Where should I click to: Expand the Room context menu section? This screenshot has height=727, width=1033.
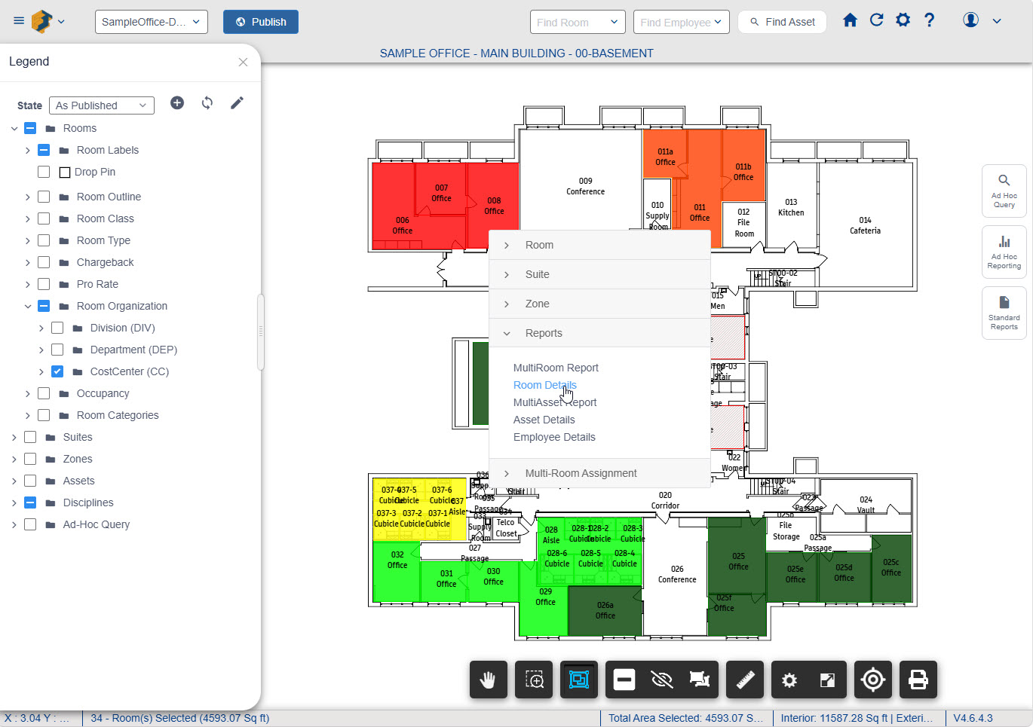tap(600, 245)
